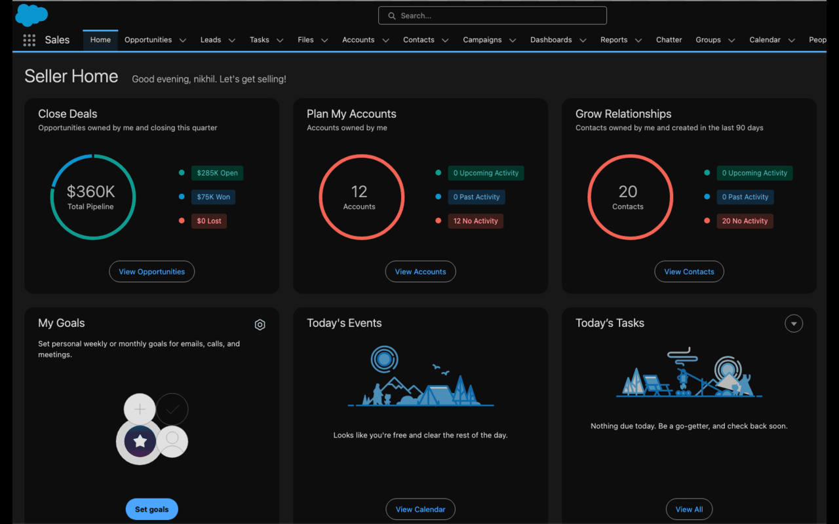Click the search magnifying glass icon
The height and width of the screenshot is (524, 839).
point(392,15)
